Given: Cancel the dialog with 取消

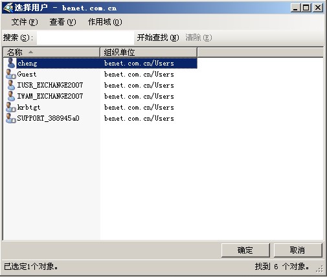Looking at the screenshot, I should click(298, 250).
